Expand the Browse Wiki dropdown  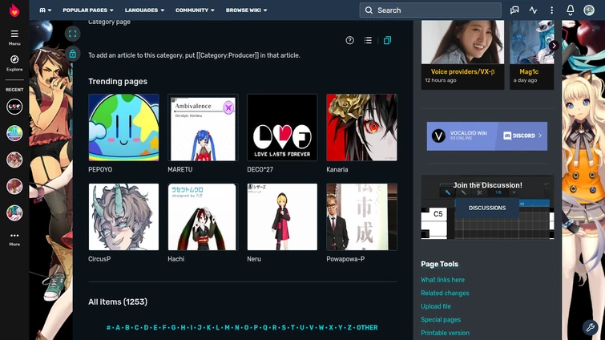246,10
